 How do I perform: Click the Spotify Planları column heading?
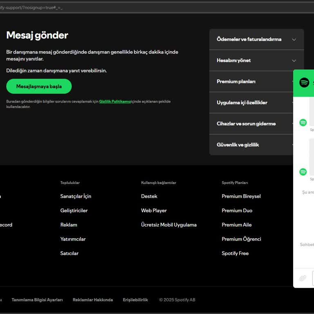tap(235, 183)
